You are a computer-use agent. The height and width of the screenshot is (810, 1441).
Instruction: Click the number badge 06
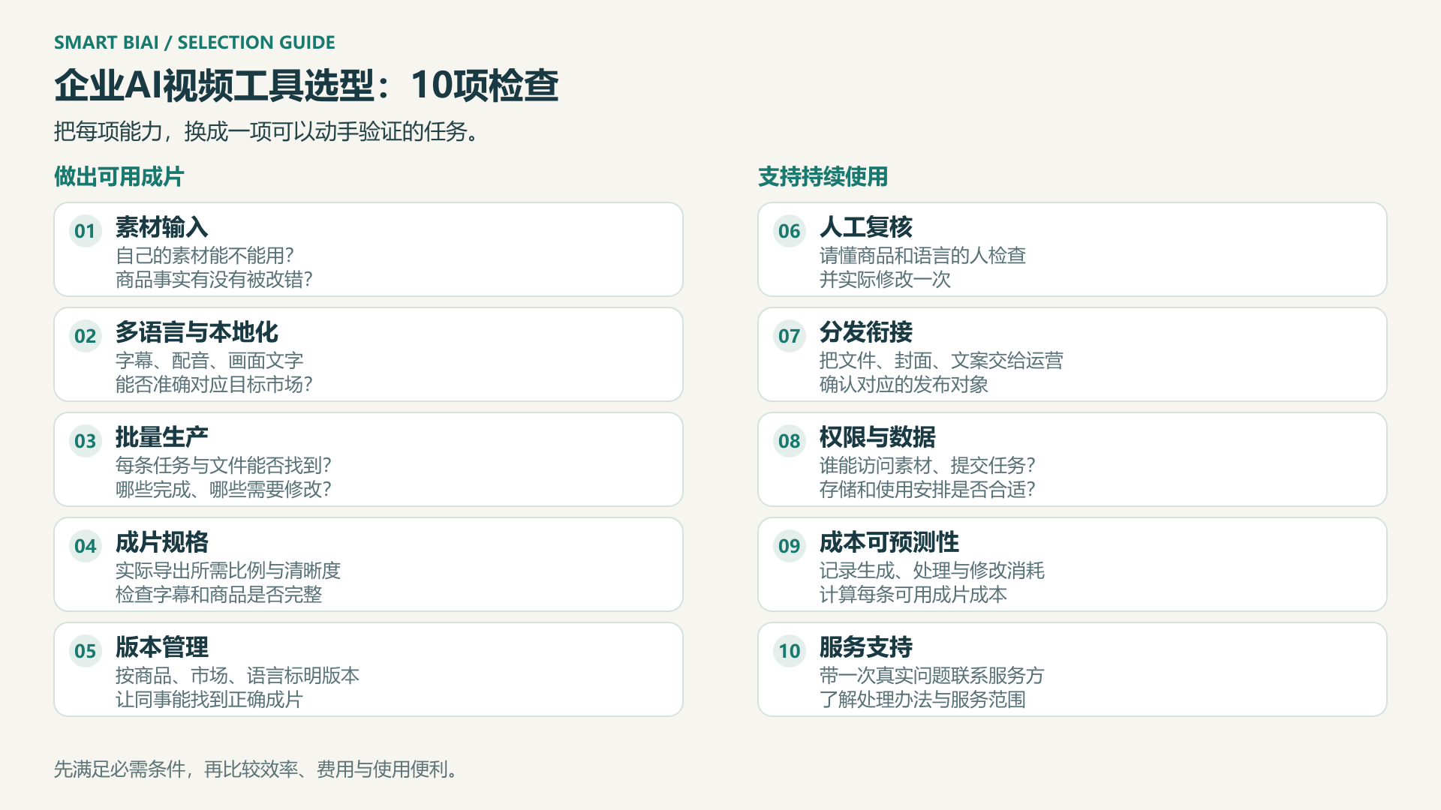point(790,231)
